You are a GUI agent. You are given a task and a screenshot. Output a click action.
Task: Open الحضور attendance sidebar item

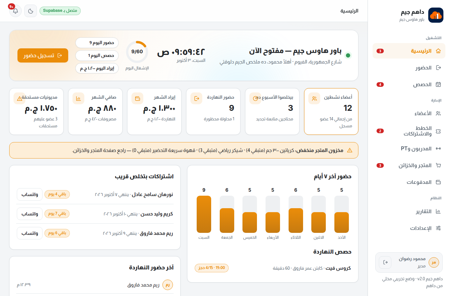[x=409, y=68]
